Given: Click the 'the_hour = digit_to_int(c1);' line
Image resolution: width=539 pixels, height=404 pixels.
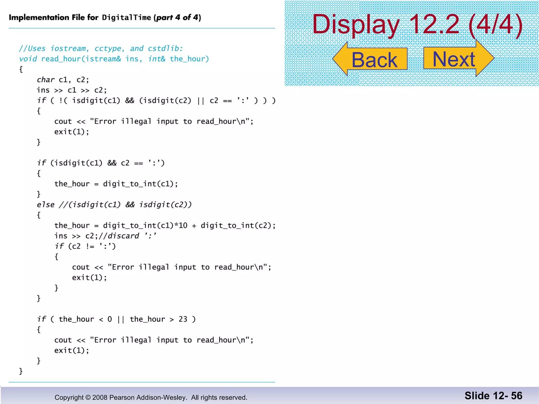Looking at the screenshot, I should (x=116, y=184).
